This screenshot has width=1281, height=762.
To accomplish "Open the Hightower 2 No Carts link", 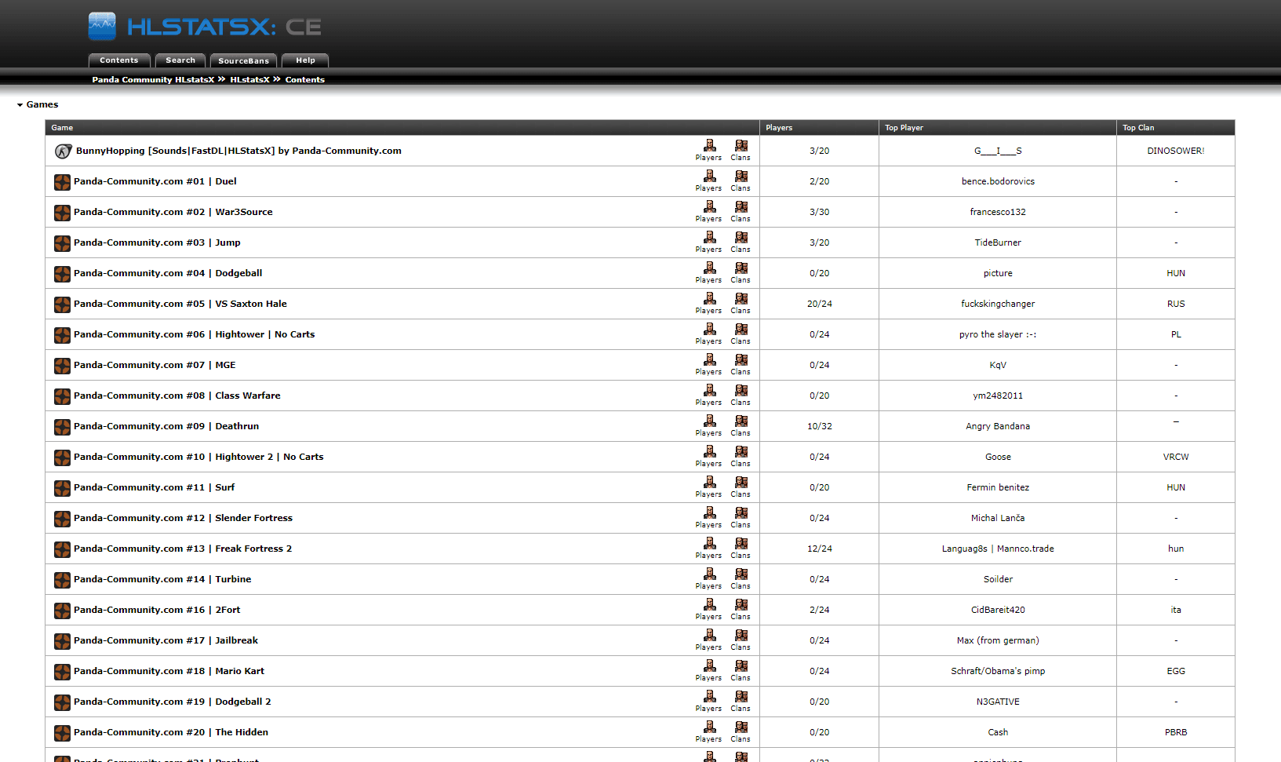I will [198, 457].
